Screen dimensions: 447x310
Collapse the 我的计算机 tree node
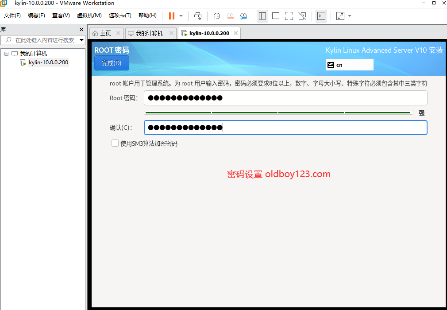(x=6, y=54)
